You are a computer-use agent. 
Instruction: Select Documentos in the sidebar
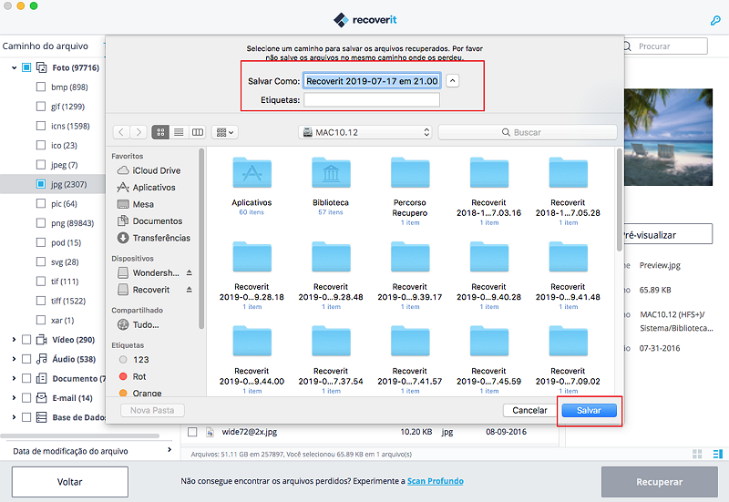click(149, 220)
